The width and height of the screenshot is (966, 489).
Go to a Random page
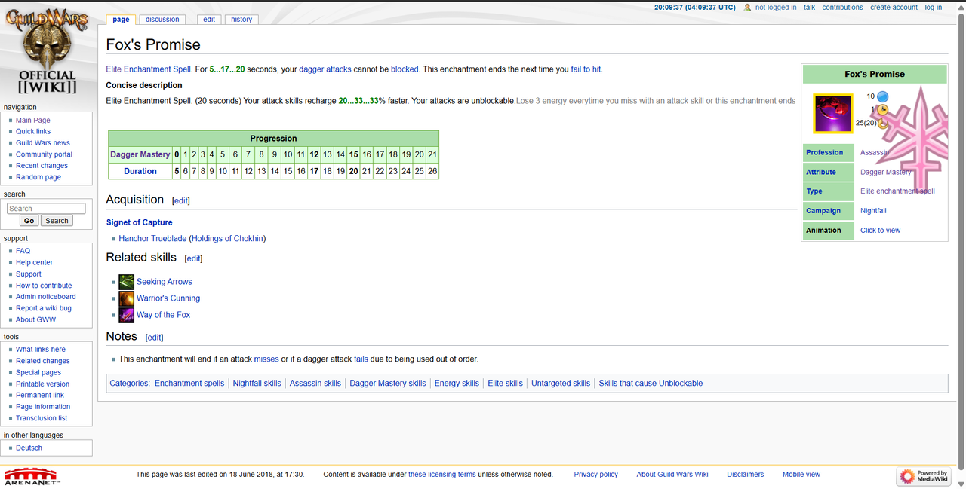pos(38,177)
